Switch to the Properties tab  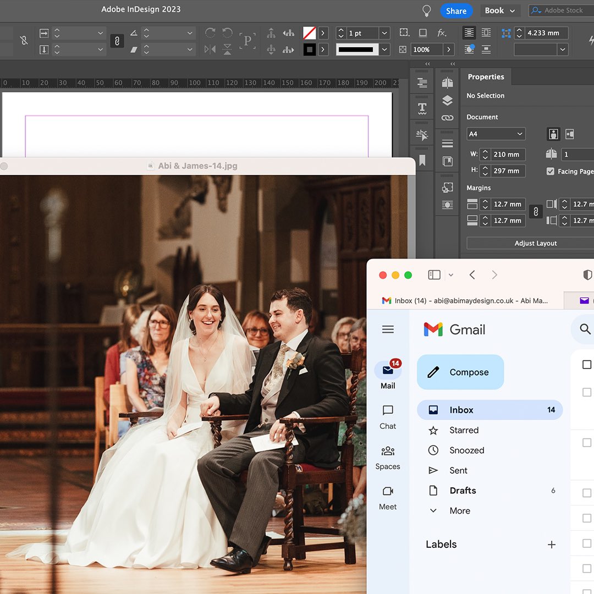pos(486,77)
